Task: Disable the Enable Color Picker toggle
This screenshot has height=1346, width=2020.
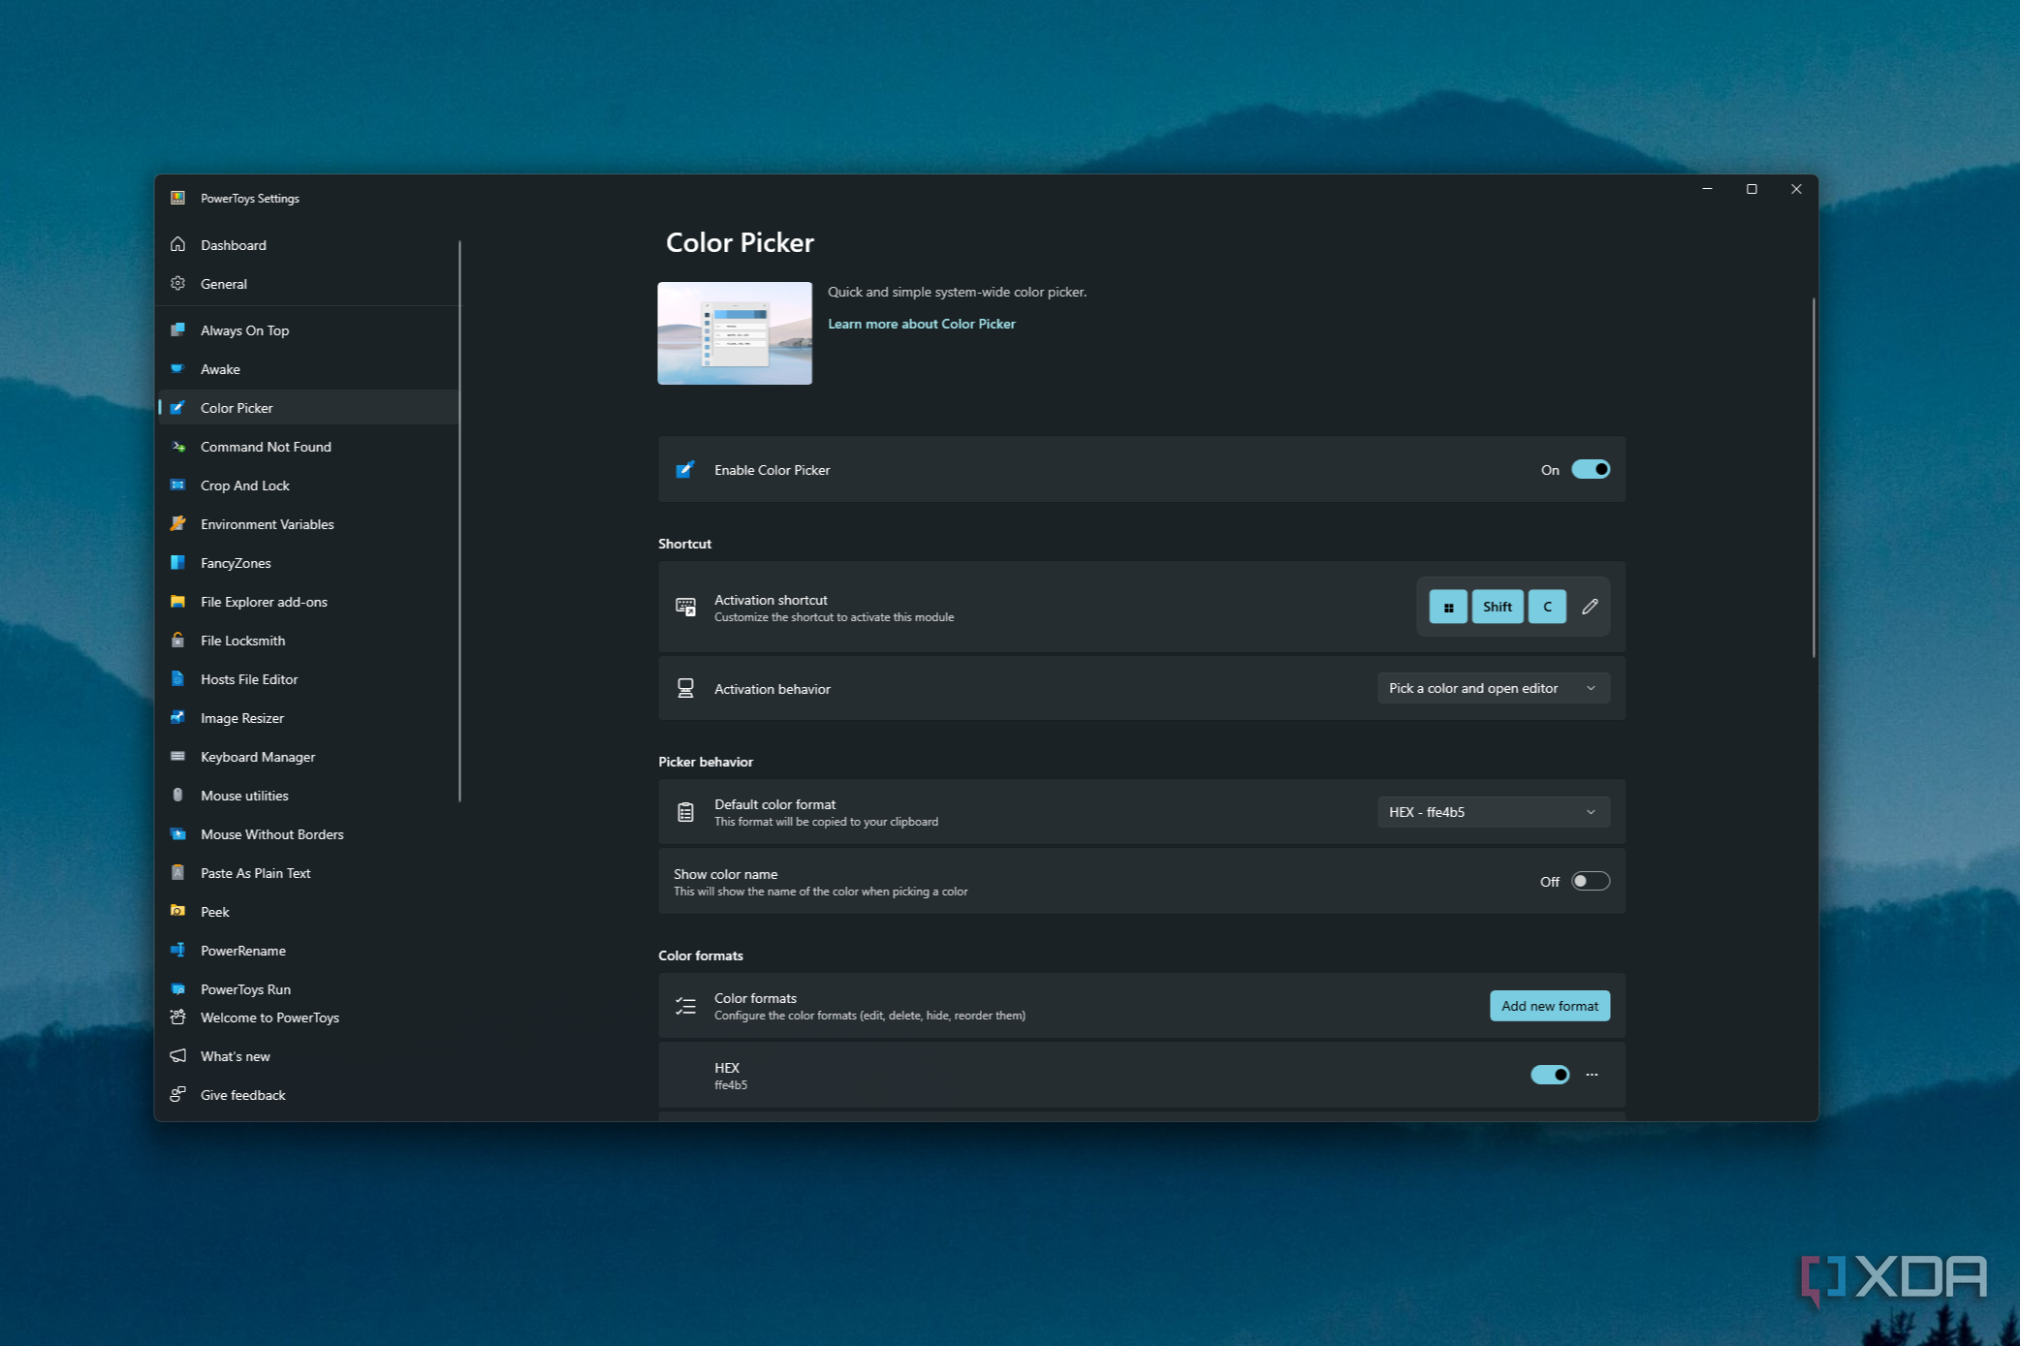Action: [1591, 469]
